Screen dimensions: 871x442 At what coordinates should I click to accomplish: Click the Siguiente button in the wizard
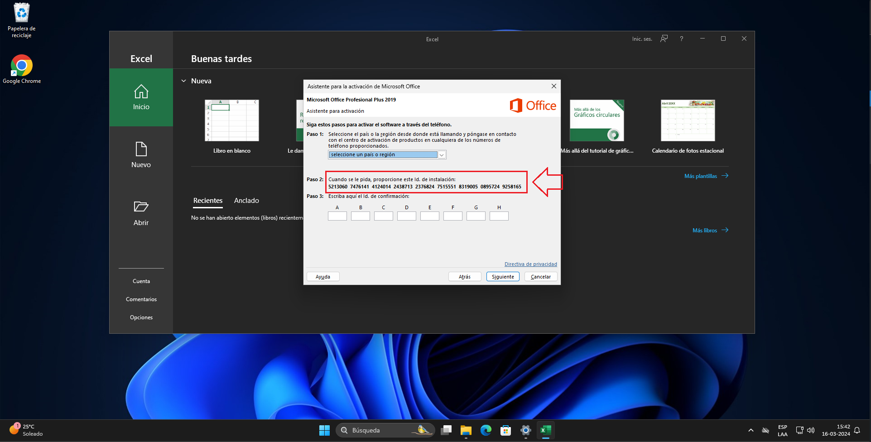(502, 276)
